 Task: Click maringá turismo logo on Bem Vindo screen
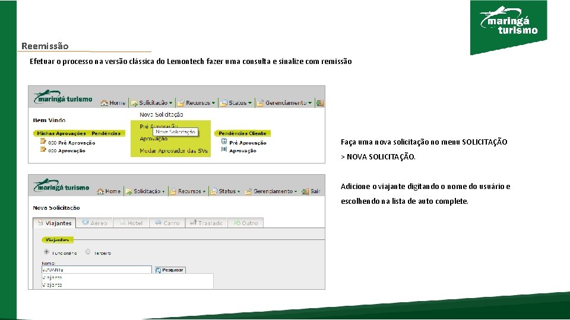tap(62, 97)
